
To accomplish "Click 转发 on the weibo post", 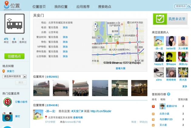I will (134, 122).
